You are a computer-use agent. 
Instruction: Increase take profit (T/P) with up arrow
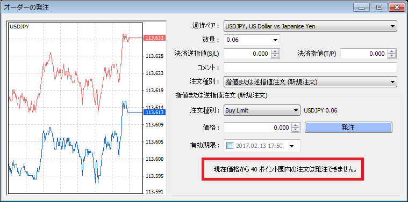(x=392, y=51)
